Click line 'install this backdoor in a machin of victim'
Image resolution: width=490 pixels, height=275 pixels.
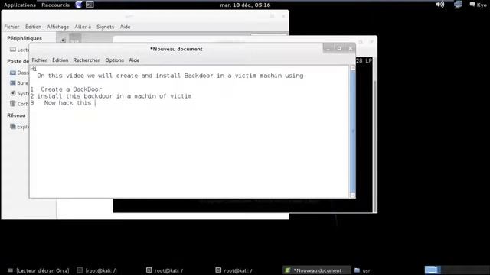(x=114, y=96)
